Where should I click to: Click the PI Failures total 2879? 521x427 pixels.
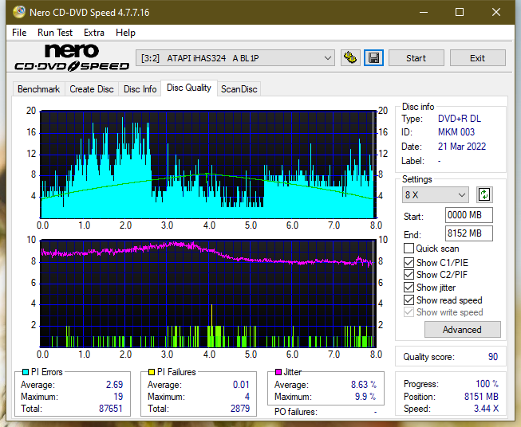pyautogui.click(x=240, y=409)
